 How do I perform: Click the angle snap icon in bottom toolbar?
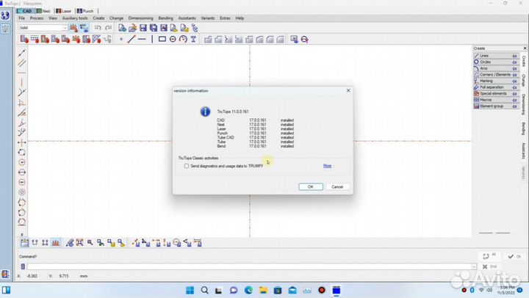point(187,243)
